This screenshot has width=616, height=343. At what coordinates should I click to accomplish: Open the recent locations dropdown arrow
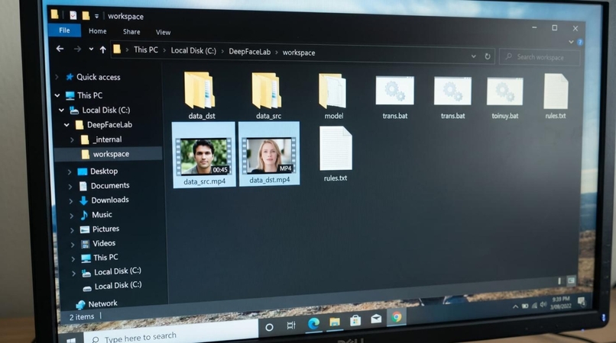(x=91, y=49)
